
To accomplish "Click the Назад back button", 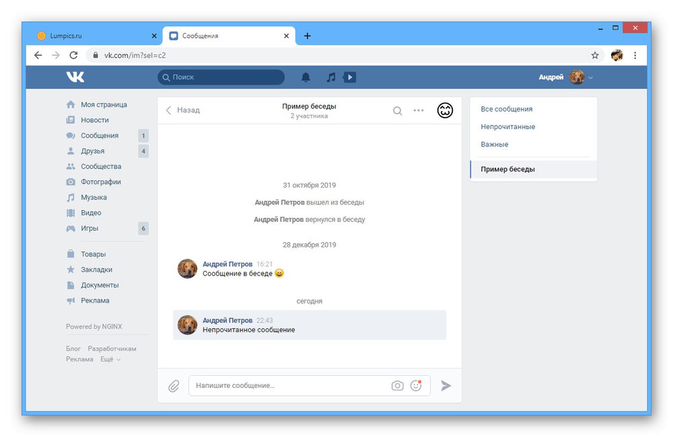I will [x=183, y=110].
